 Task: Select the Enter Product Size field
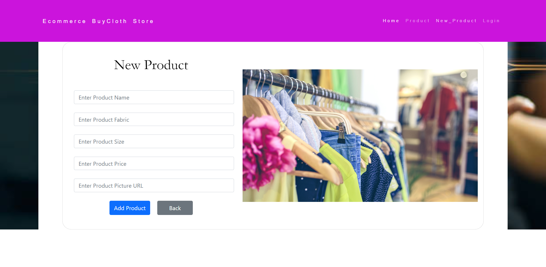pos(154,141)
